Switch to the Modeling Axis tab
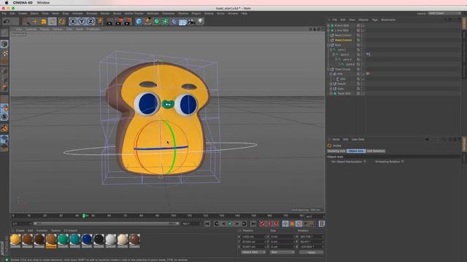Viewport: 467px width, 262px height. click(336, 151)
